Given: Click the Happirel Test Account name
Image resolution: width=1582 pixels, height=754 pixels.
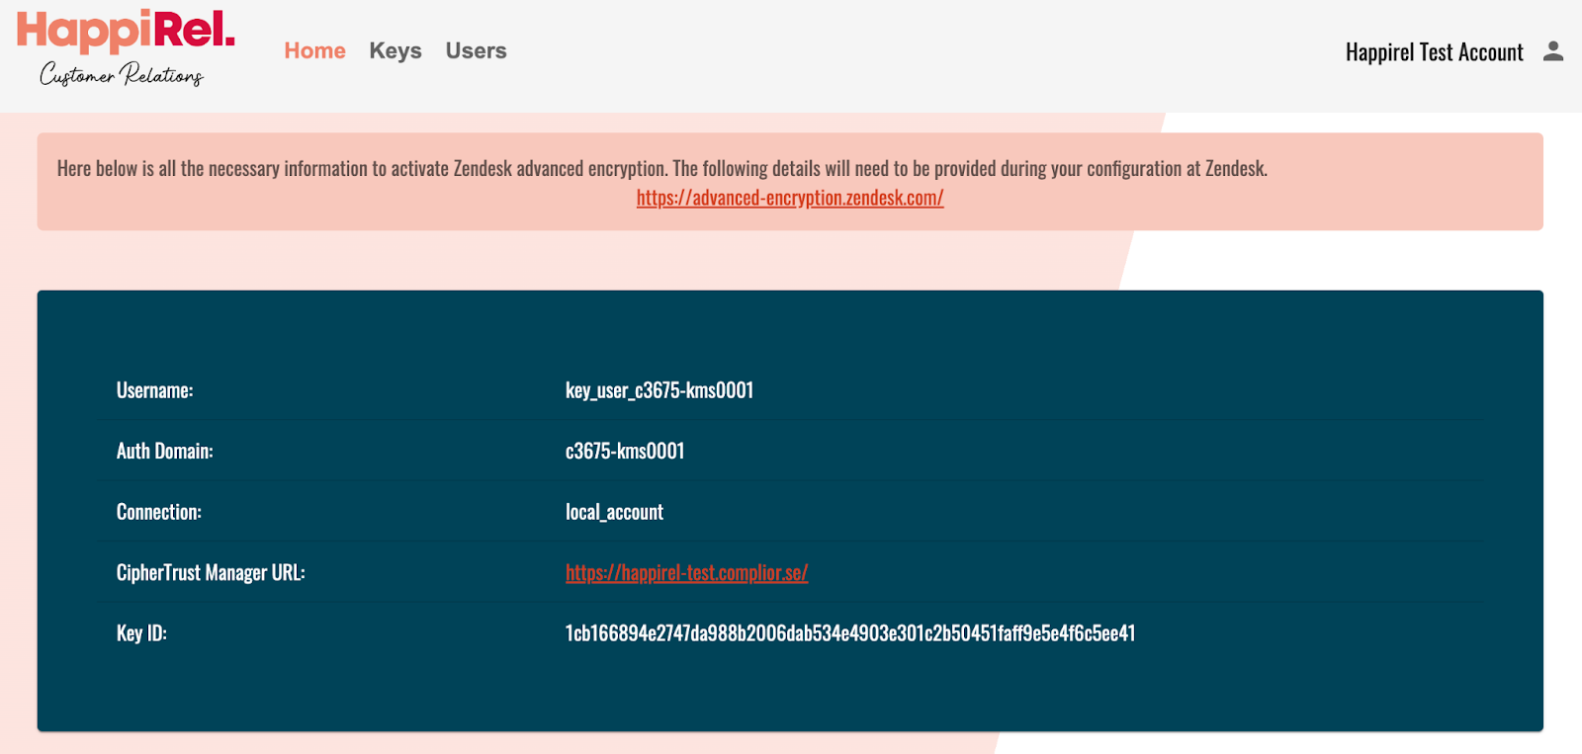Looking at the screenshot, I should pyautogui.click(x=1434, y=52).
